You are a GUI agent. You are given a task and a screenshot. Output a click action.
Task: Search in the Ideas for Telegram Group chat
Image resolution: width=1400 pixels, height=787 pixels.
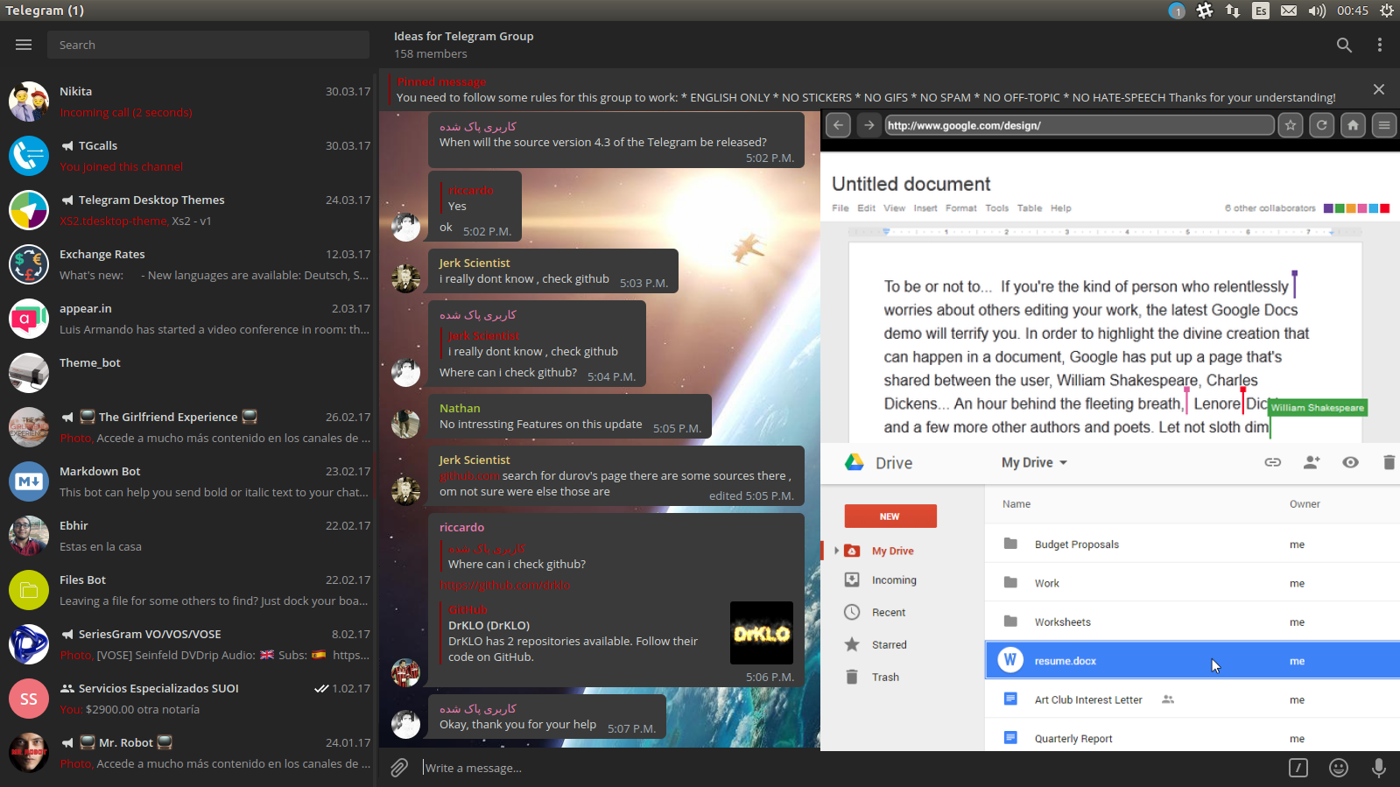coord(1344,45)
